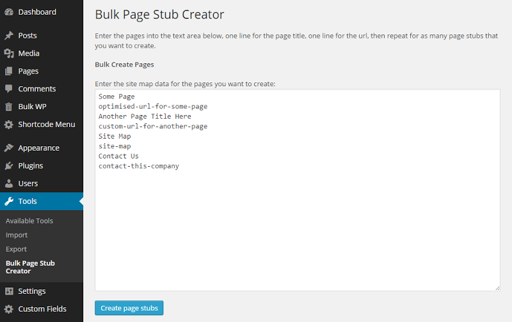Click the Custom Fields gear icon
Image resolution: width=512 pixels, height=322 pixels.
coord(9,309)
